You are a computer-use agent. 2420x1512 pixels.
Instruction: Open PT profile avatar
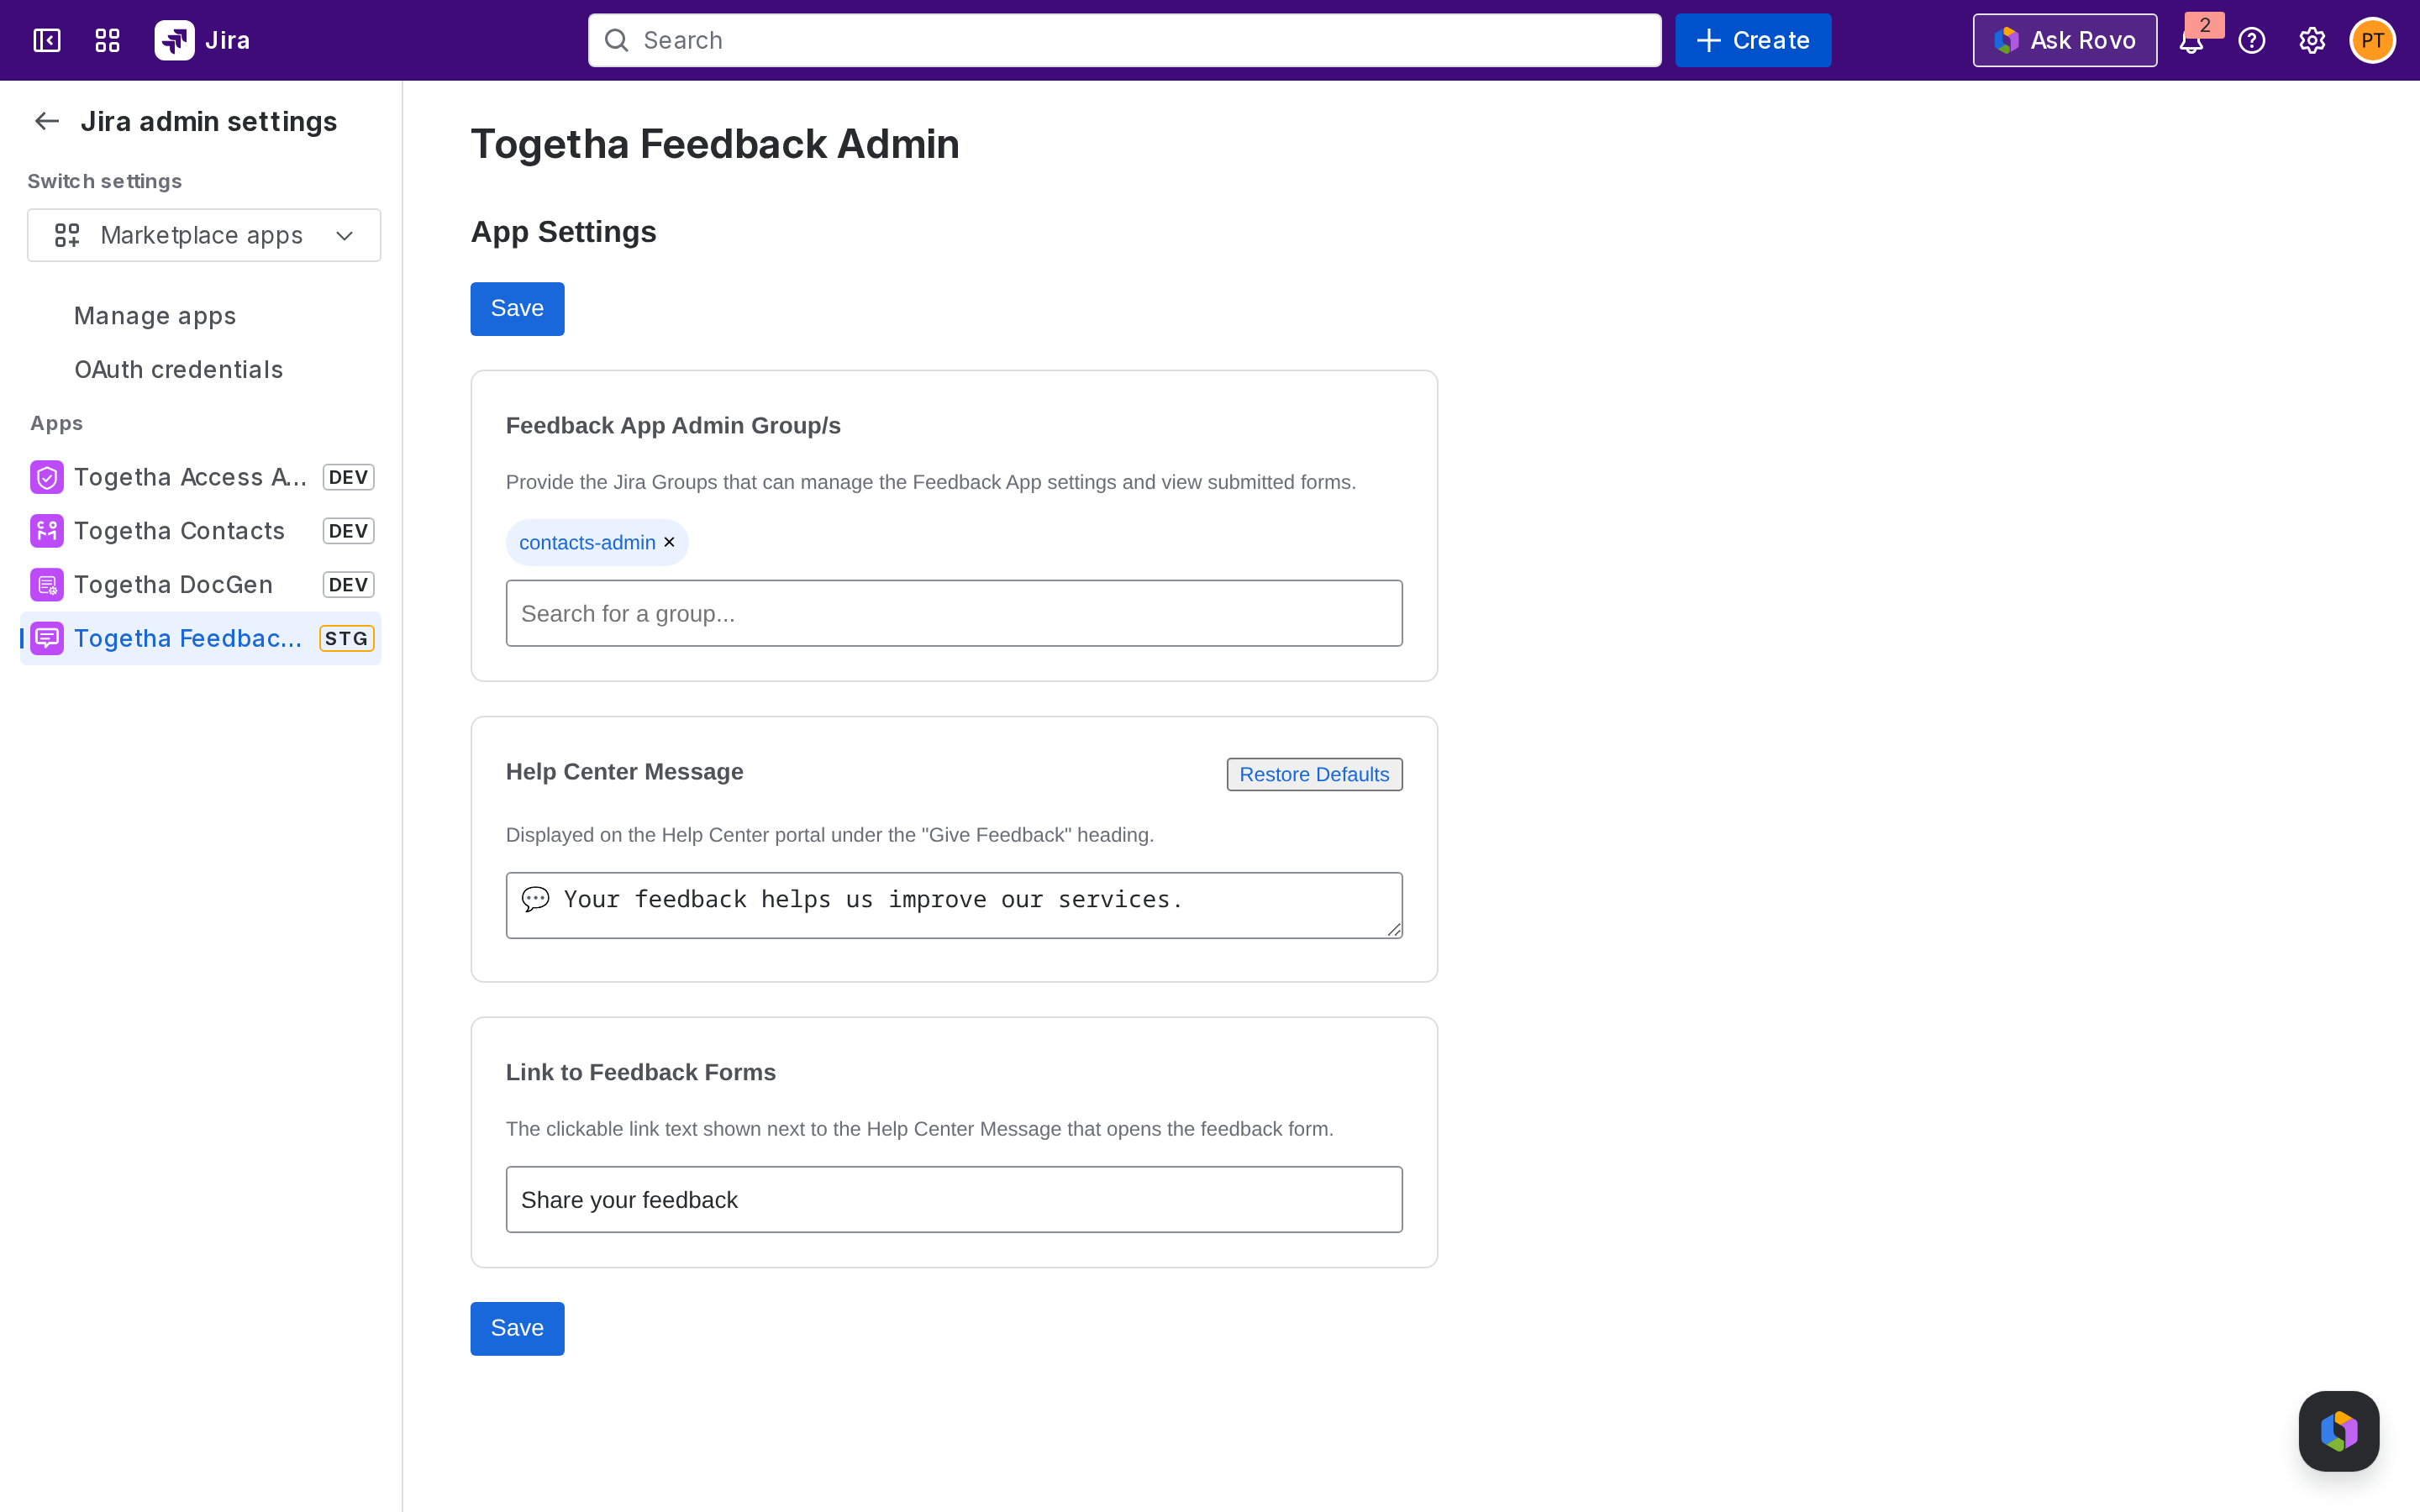[2372, 40]
